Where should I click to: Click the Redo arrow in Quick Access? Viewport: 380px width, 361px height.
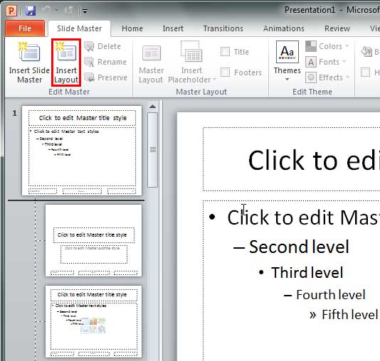[68, 10]
